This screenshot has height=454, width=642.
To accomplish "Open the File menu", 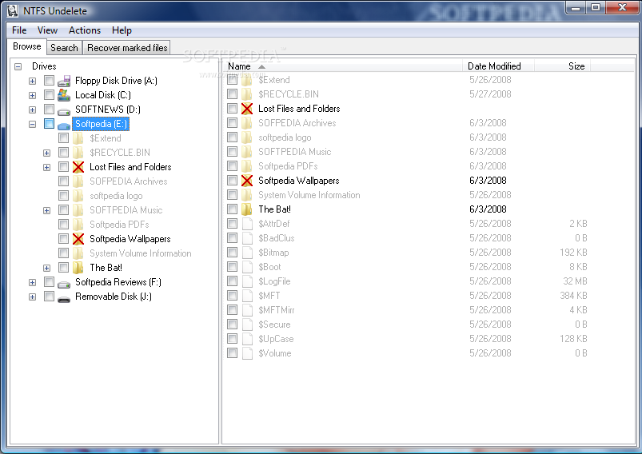I will tap(19, 30).
